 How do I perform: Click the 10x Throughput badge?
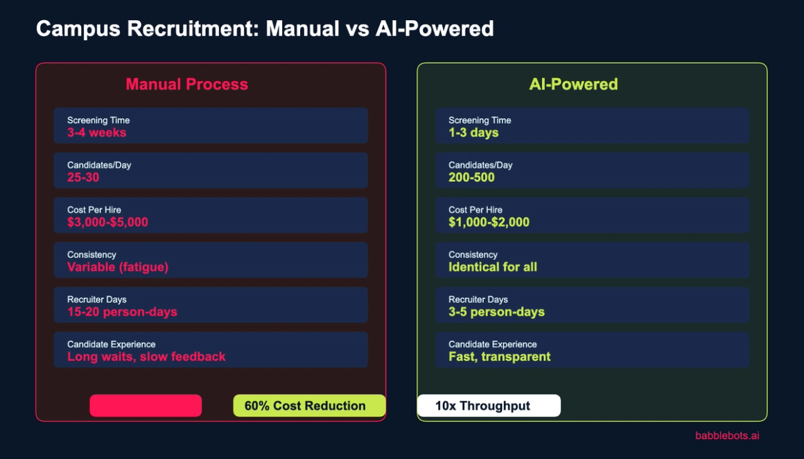[x=489, y=406]
